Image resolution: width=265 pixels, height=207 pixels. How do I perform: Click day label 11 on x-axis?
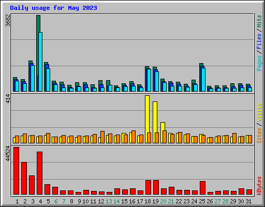click(93, 201)
